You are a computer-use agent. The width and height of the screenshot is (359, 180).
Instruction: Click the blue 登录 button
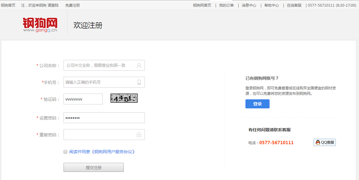tap(257, 104)
